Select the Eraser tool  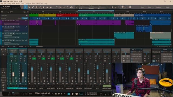[36, 7]
